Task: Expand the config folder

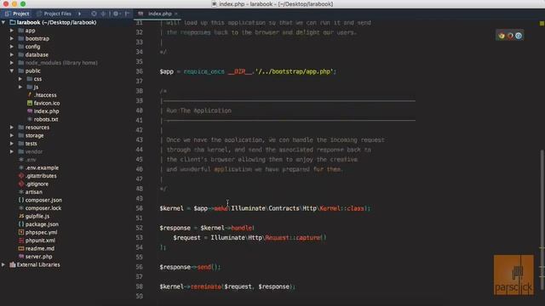Action: coord(12,47)
